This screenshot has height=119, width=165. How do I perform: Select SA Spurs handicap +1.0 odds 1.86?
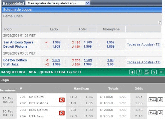[x=89, y=97]
